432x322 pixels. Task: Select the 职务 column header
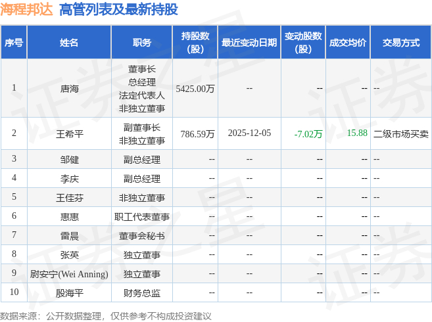[142, 43]
